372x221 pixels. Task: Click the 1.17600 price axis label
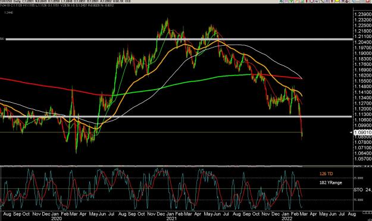pos(362,64)
